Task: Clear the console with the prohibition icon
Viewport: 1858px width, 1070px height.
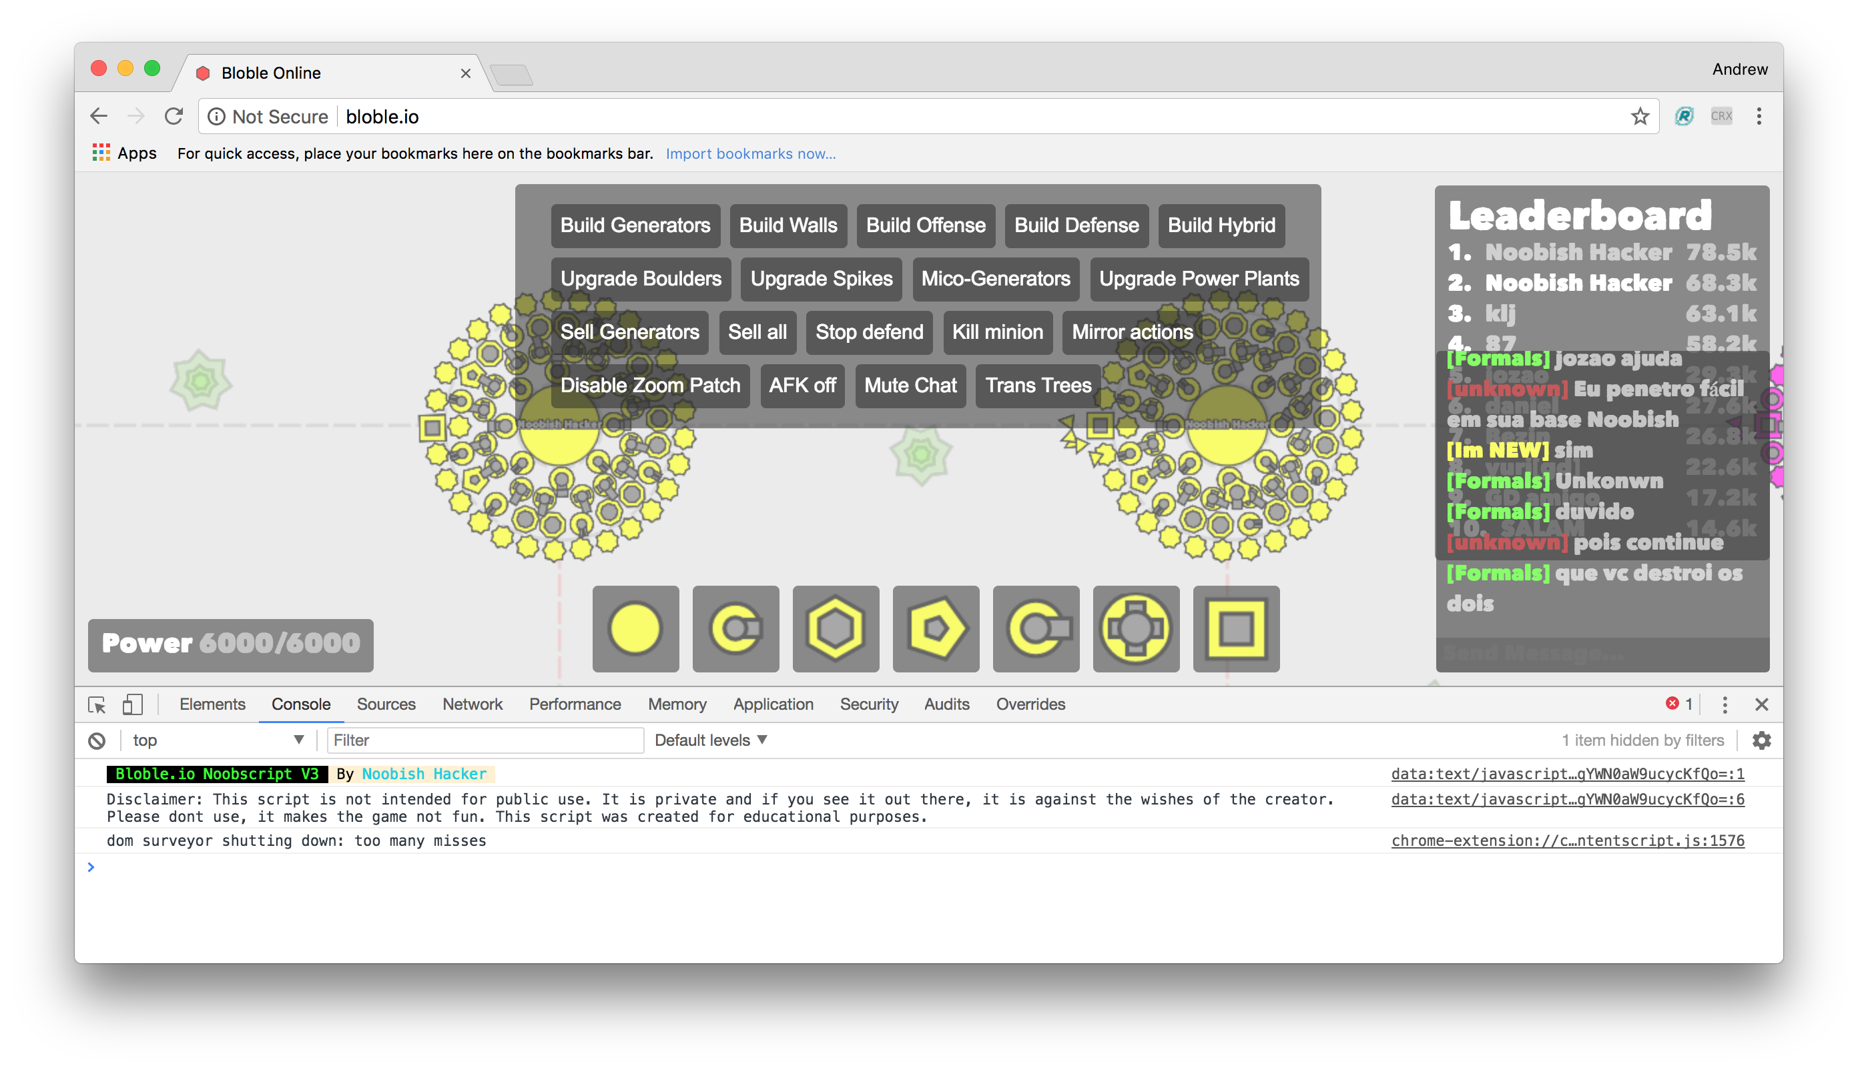Action: [x=96, y=740]
